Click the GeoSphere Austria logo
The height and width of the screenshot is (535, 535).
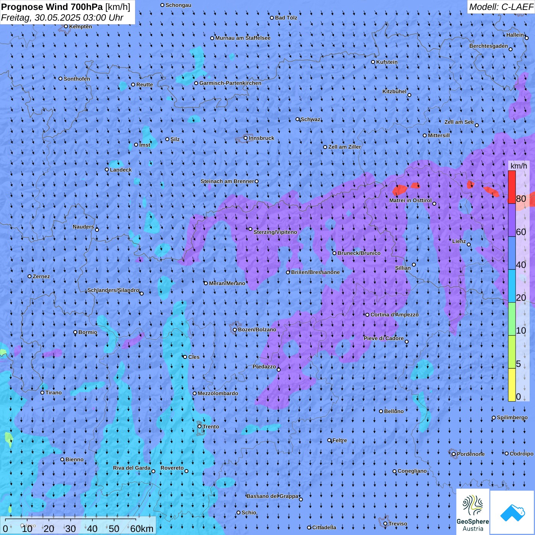pos(473,512)
